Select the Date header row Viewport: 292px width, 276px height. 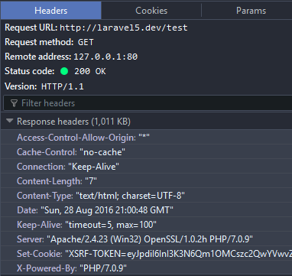click(146, 210)
